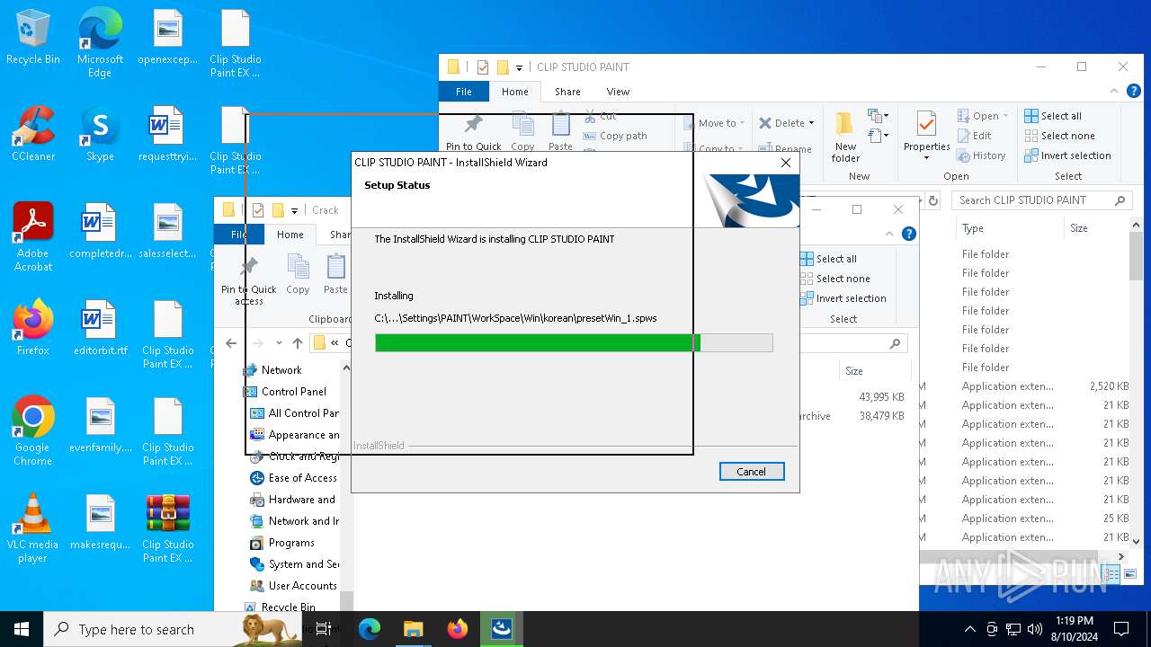
Task: Cancel the CLIP STUDIO PAINT installation
Action: [752, 472]
